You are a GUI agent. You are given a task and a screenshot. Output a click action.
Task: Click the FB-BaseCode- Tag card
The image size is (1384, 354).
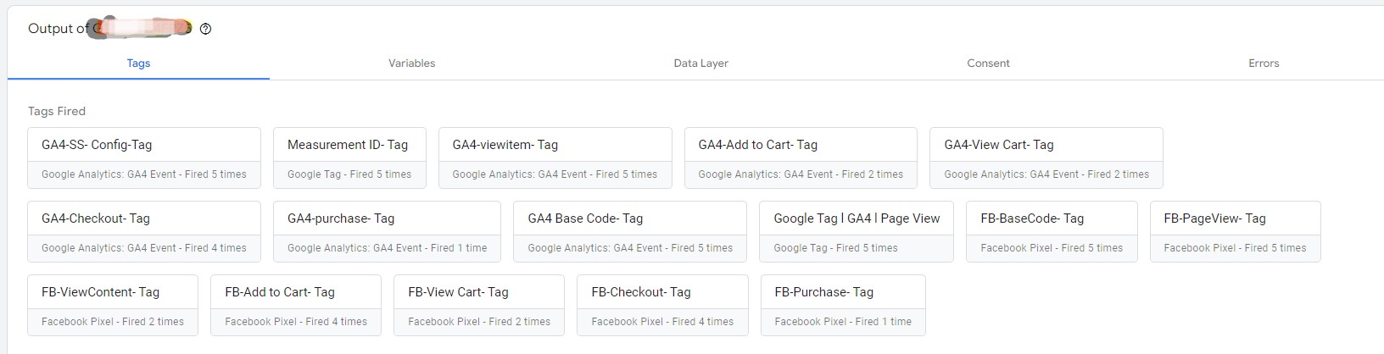(x=1052, y=231)
